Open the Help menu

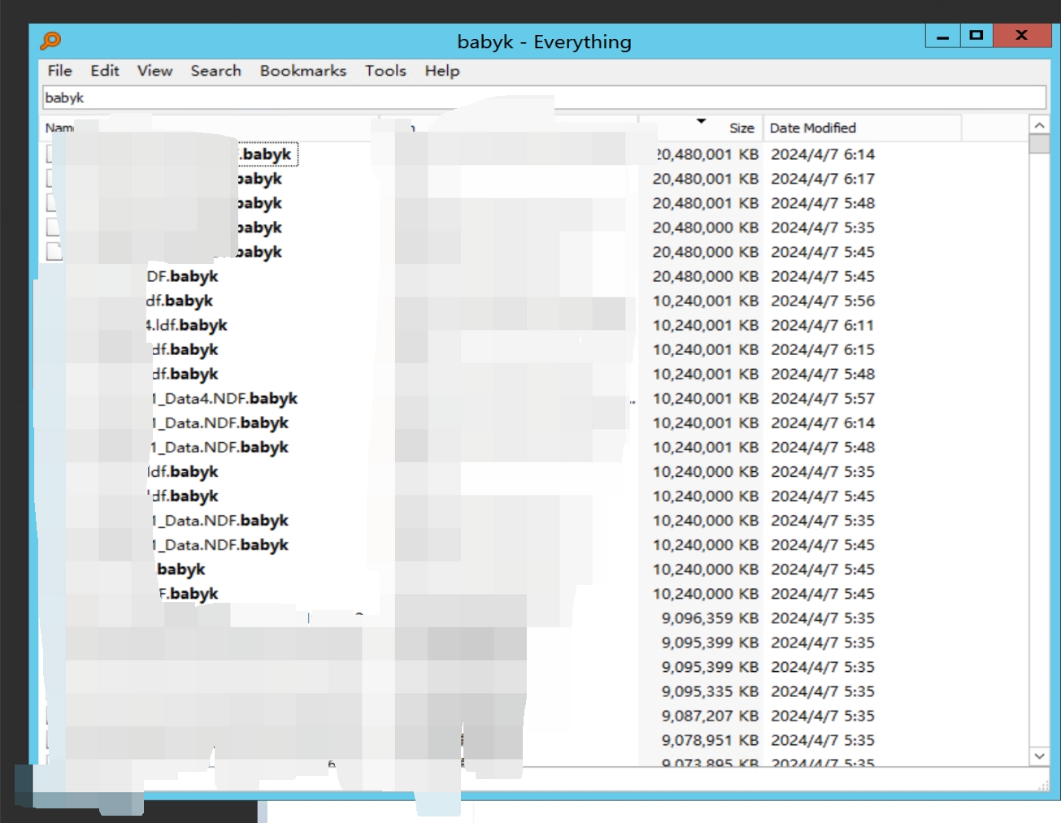(441, 71)
